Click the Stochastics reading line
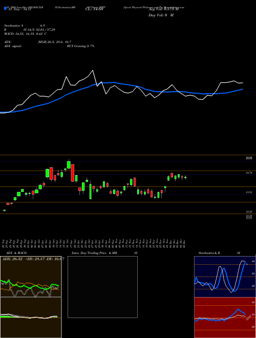This screenshot has height=338, width=256. click(x=25, y=26)
